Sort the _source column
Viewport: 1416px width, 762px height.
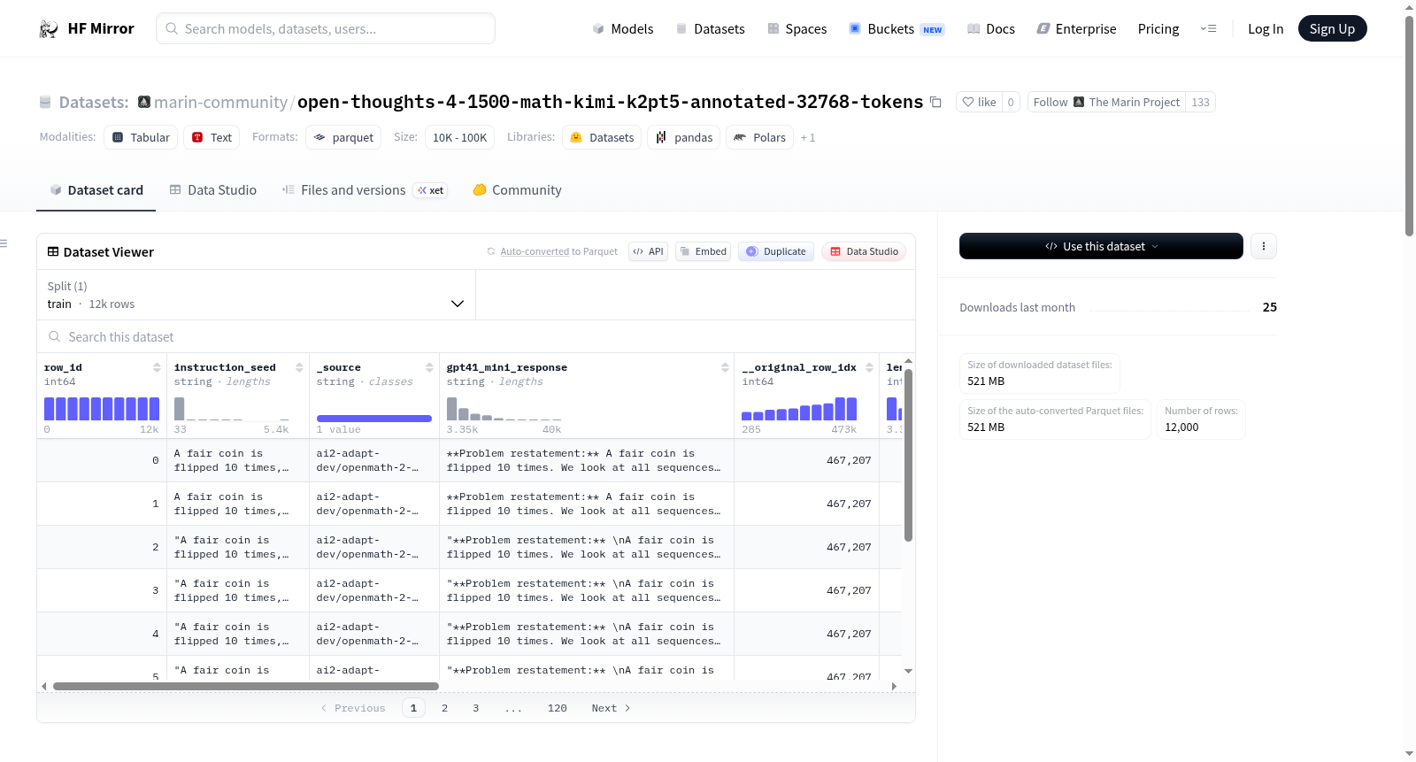(x=429, y=367)
